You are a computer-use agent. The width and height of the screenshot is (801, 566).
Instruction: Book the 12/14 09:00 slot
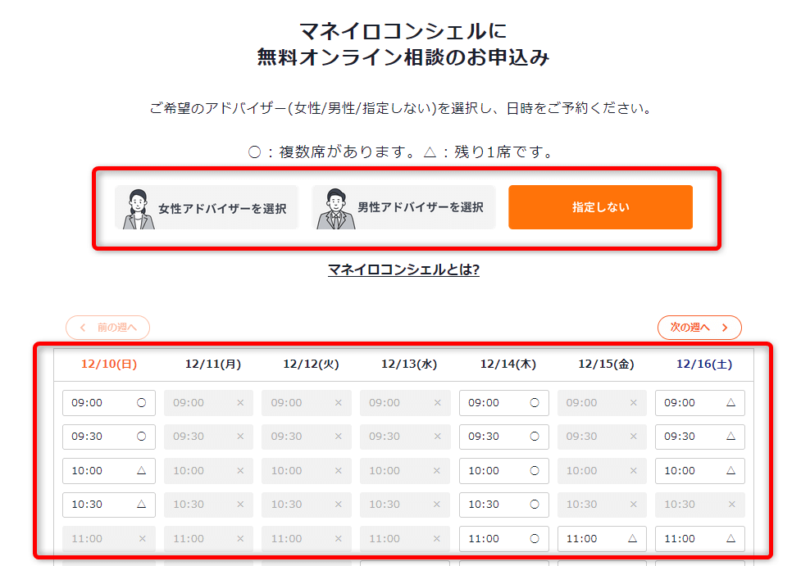(x=503, y=403)
